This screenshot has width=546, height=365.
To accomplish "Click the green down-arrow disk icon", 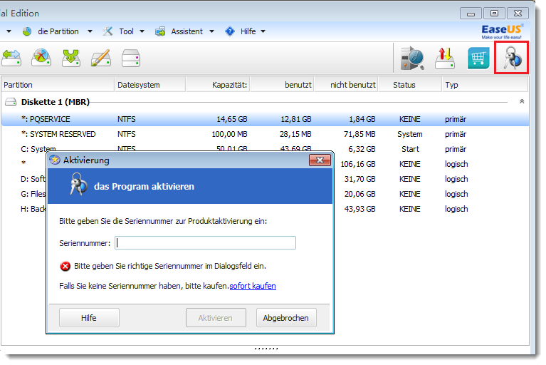I will pyautogui.click(x=70, y=58).
